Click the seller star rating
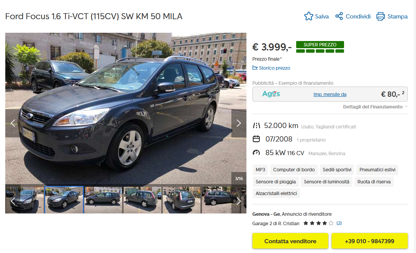The image size is (416, 253). coord(318,223)
